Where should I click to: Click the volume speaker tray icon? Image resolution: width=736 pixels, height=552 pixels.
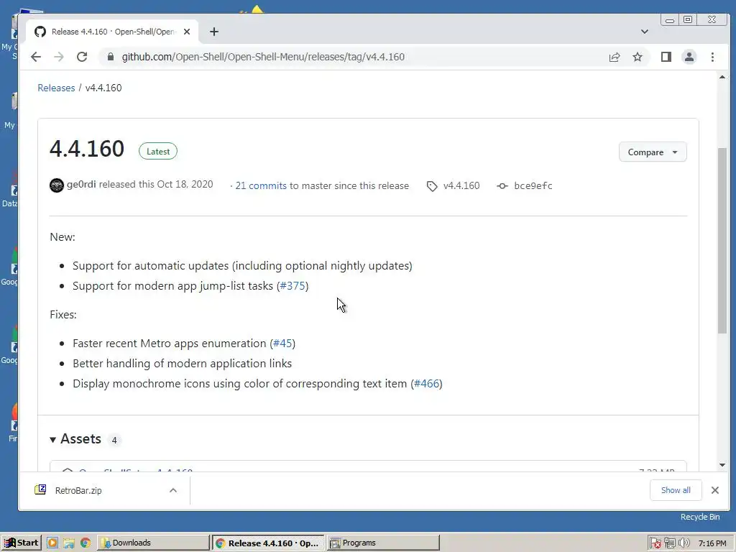tap(684, 543)
